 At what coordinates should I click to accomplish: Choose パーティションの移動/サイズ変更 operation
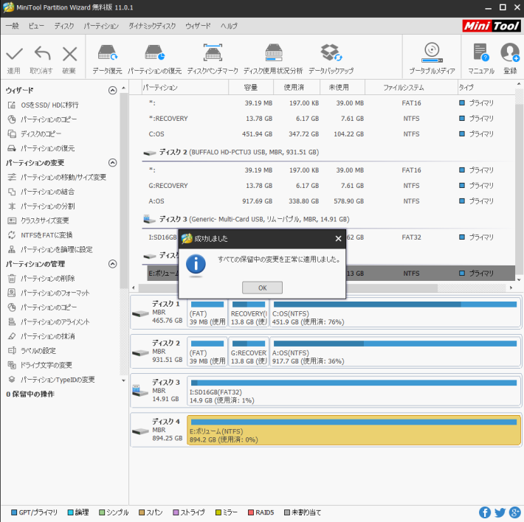tap(57, 177)
